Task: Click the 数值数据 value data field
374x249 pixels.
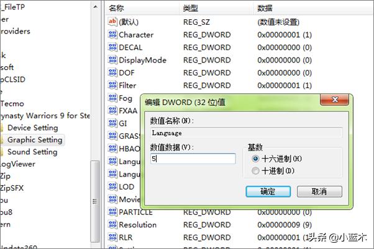Action: click(193, 159)
